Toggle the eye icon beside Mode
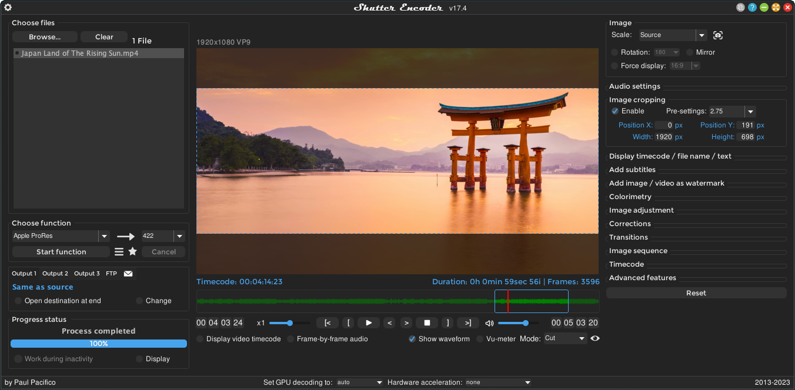This screenshot has height=390, width=795. (x=594, y=338)
